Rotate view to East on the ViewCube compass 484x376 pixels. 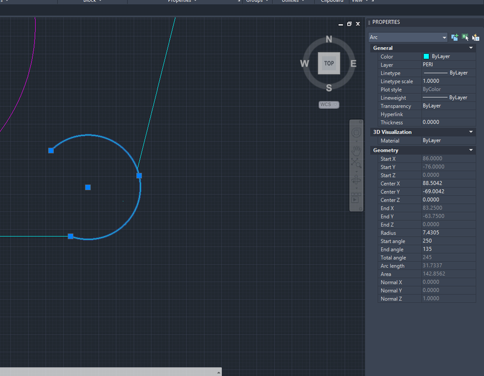point(353,63)
